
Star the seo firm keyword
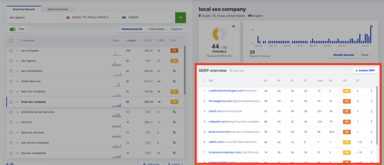(x=17, y=122)
